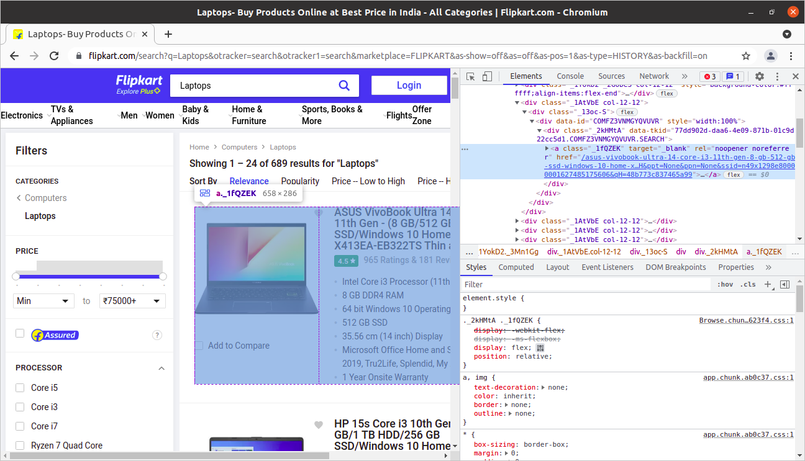Open Browse.chun…623f4.css:1 source link

coord(747,320)
